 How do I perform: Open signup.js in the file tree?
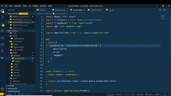click(x=17, y=75)
